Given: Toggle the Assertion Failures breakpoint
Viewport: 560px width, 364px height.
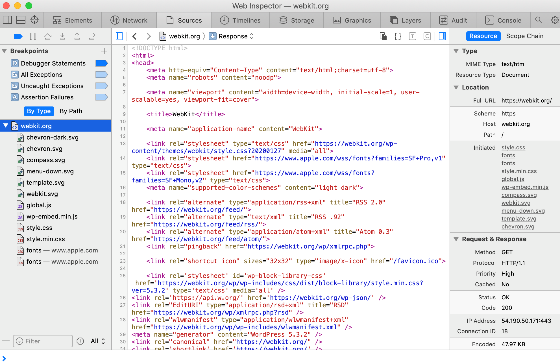Looking at the screenshot, I should tap(102, 97).
